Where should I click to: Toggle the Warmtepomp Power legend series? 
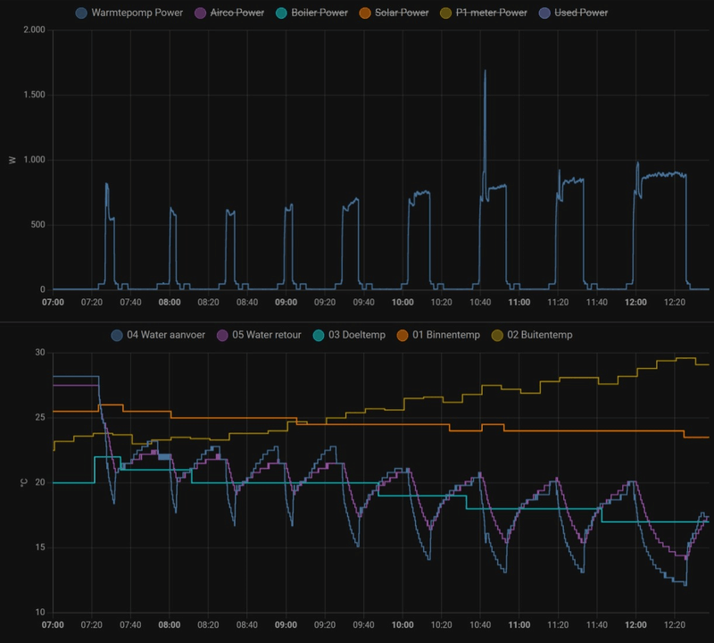pos(129,13)
